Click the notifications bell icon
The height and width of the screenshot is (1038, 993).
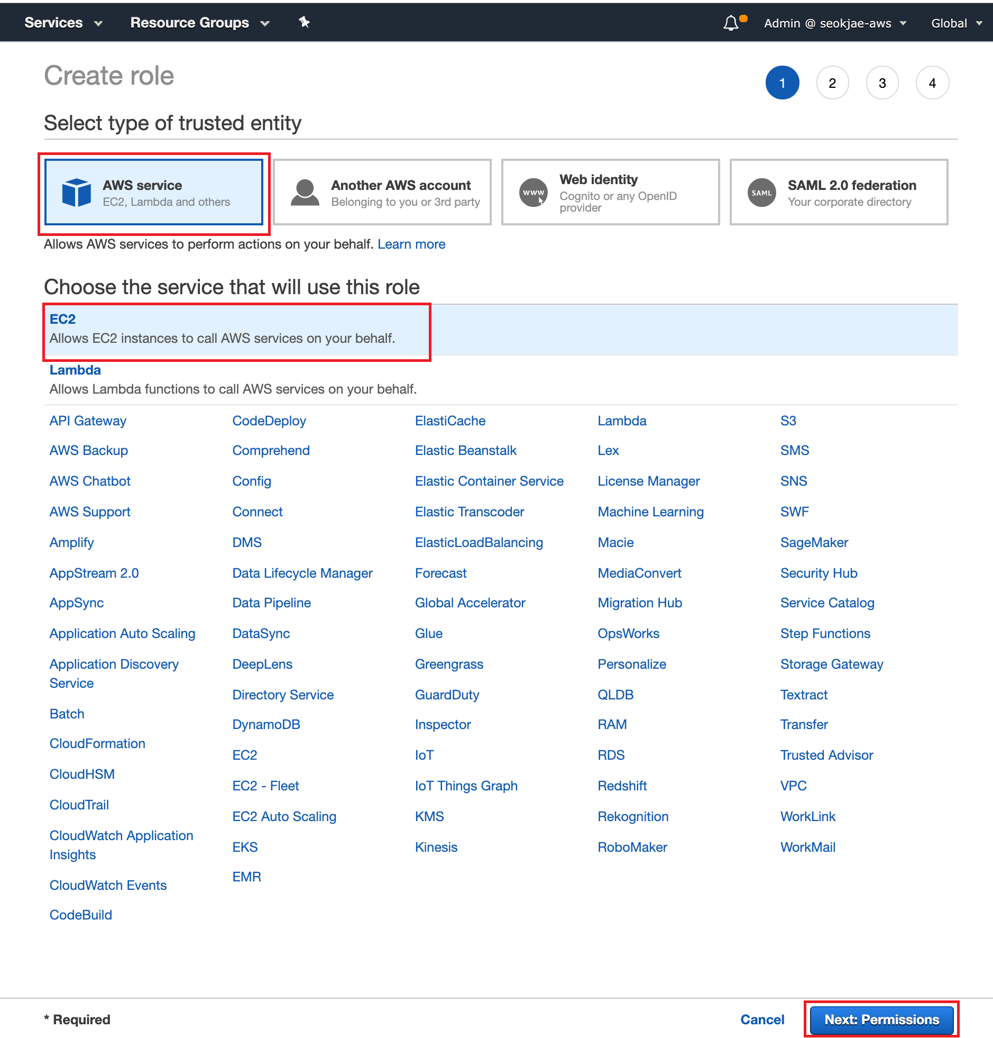(731, 23)
